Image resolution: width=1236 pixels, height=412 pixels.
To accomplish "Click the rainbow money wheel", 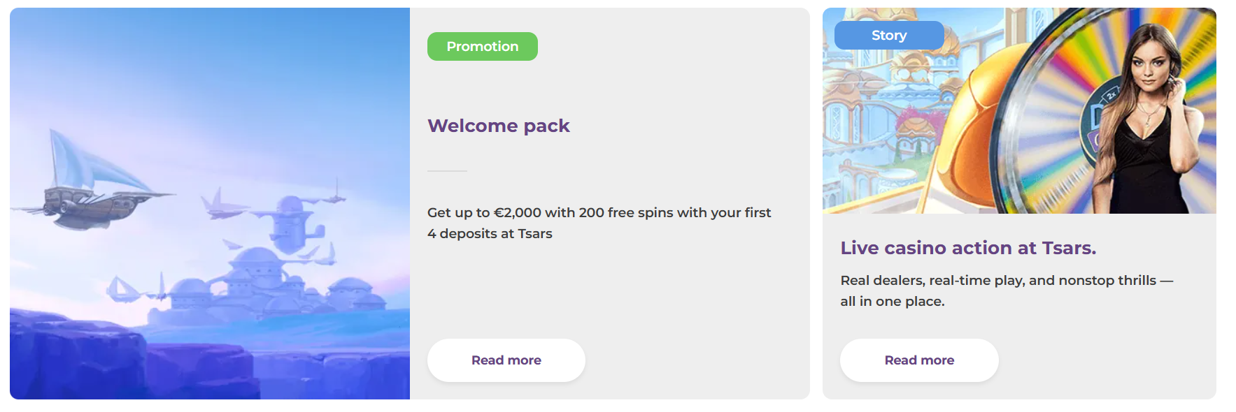I will tap(1091, 105).
